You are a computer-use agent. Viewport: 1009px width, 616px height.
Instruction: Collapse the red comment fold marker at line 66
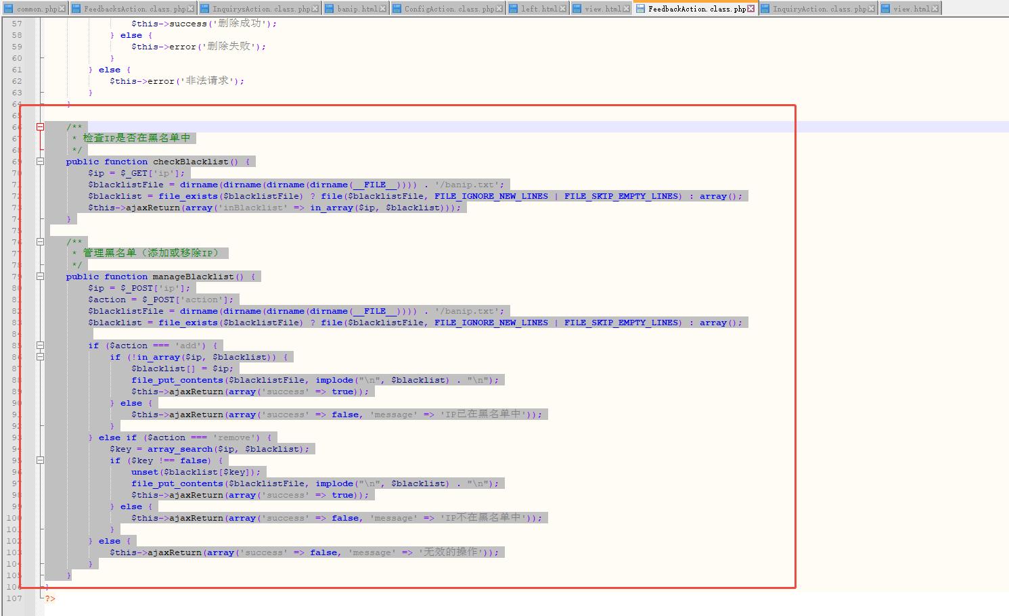point(40,127)
